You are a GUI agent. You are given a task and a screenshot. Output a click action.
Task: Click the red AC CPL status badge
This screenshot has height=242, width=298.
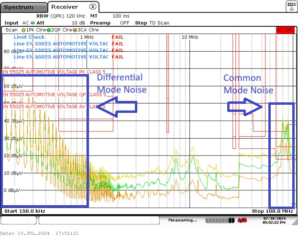(286, 30)
